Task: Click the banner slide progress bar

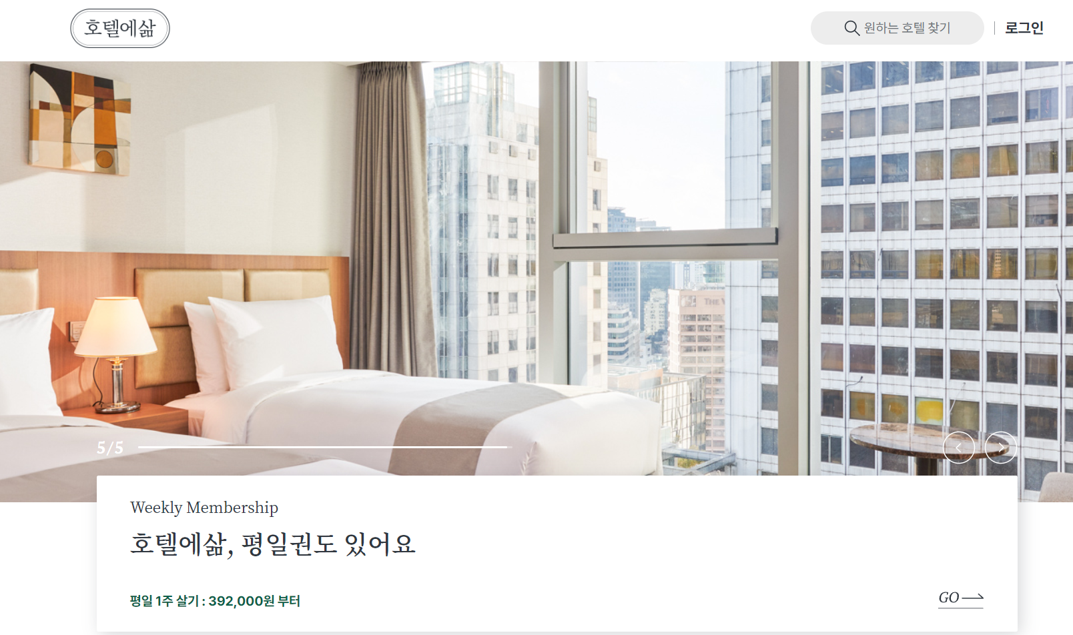Action: click(x=325, y=447)
